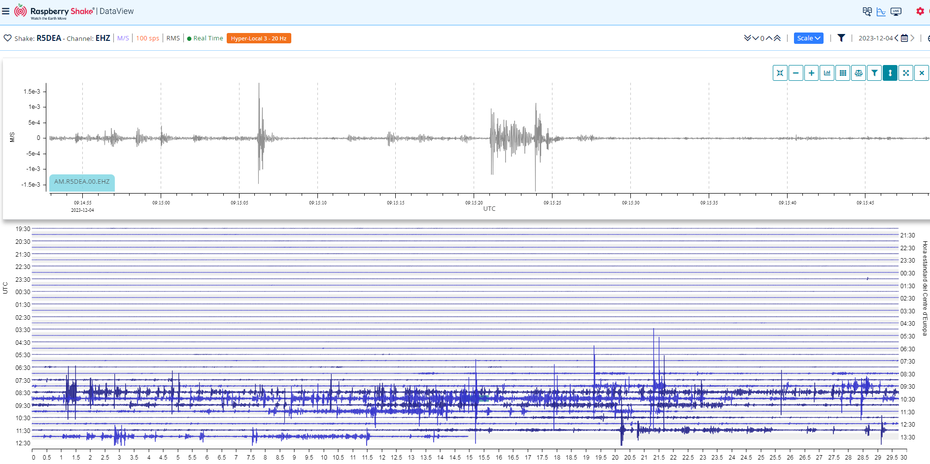Zoom in with the plus button

pos(811,73)
